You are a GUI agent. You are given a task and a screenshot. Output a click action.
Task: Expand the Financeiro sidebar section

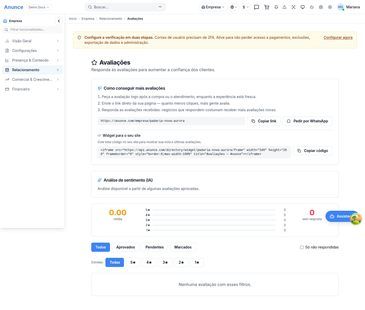pos(32,89)
